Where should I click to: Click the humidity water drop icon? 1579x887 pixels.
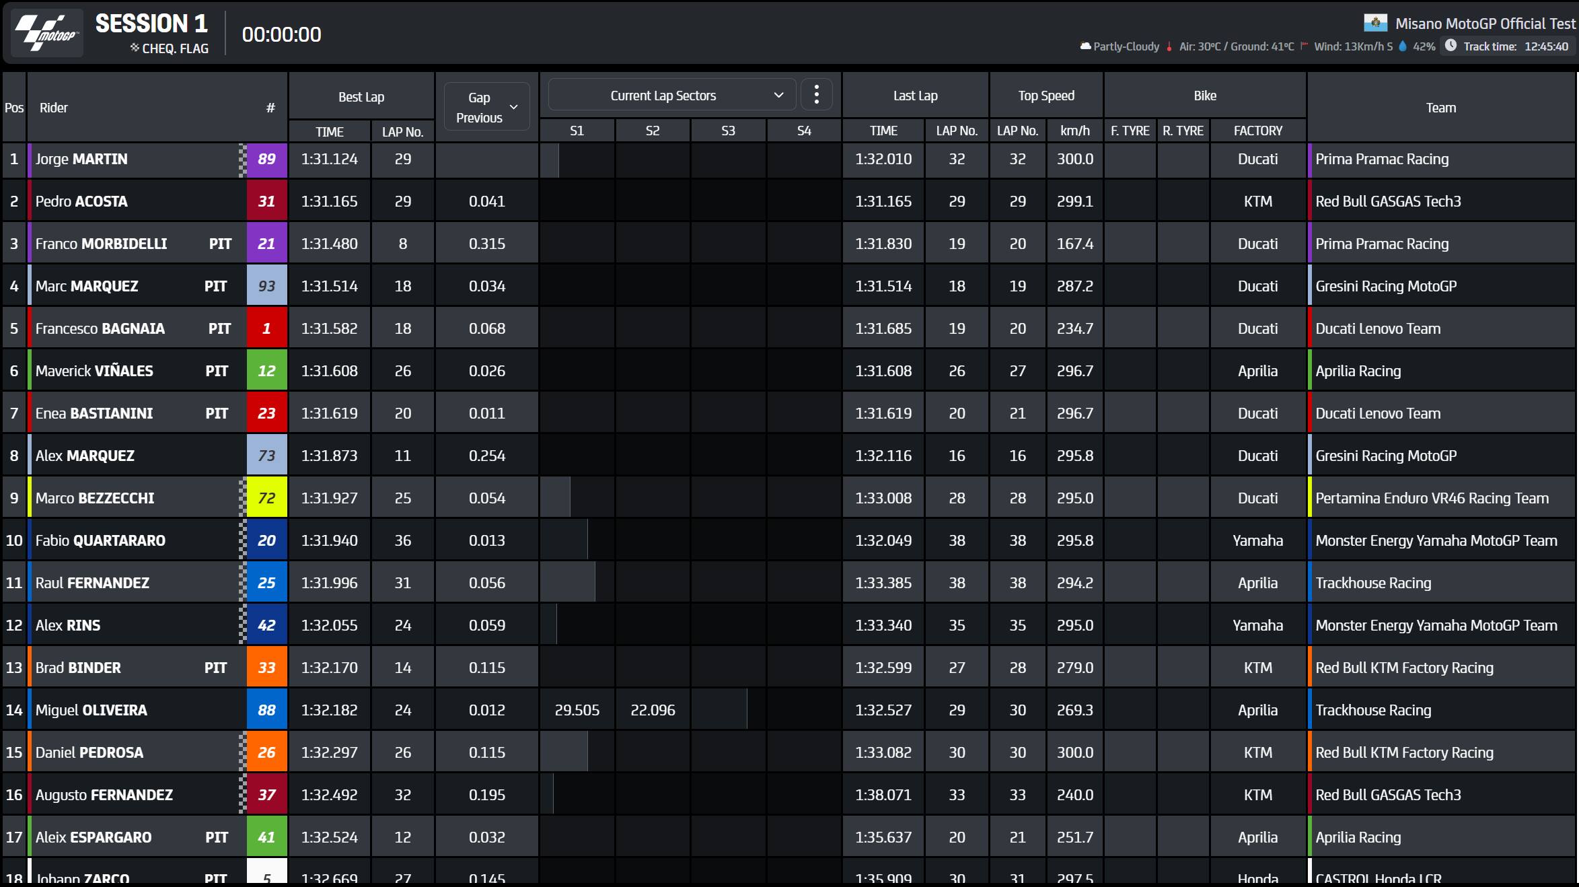click(x=1403, y=46)
